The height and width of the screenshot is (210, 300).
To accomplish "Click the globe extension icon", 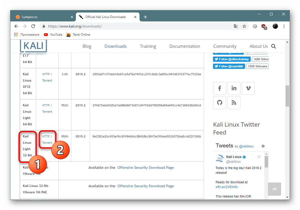I will [x=255, y=26].
